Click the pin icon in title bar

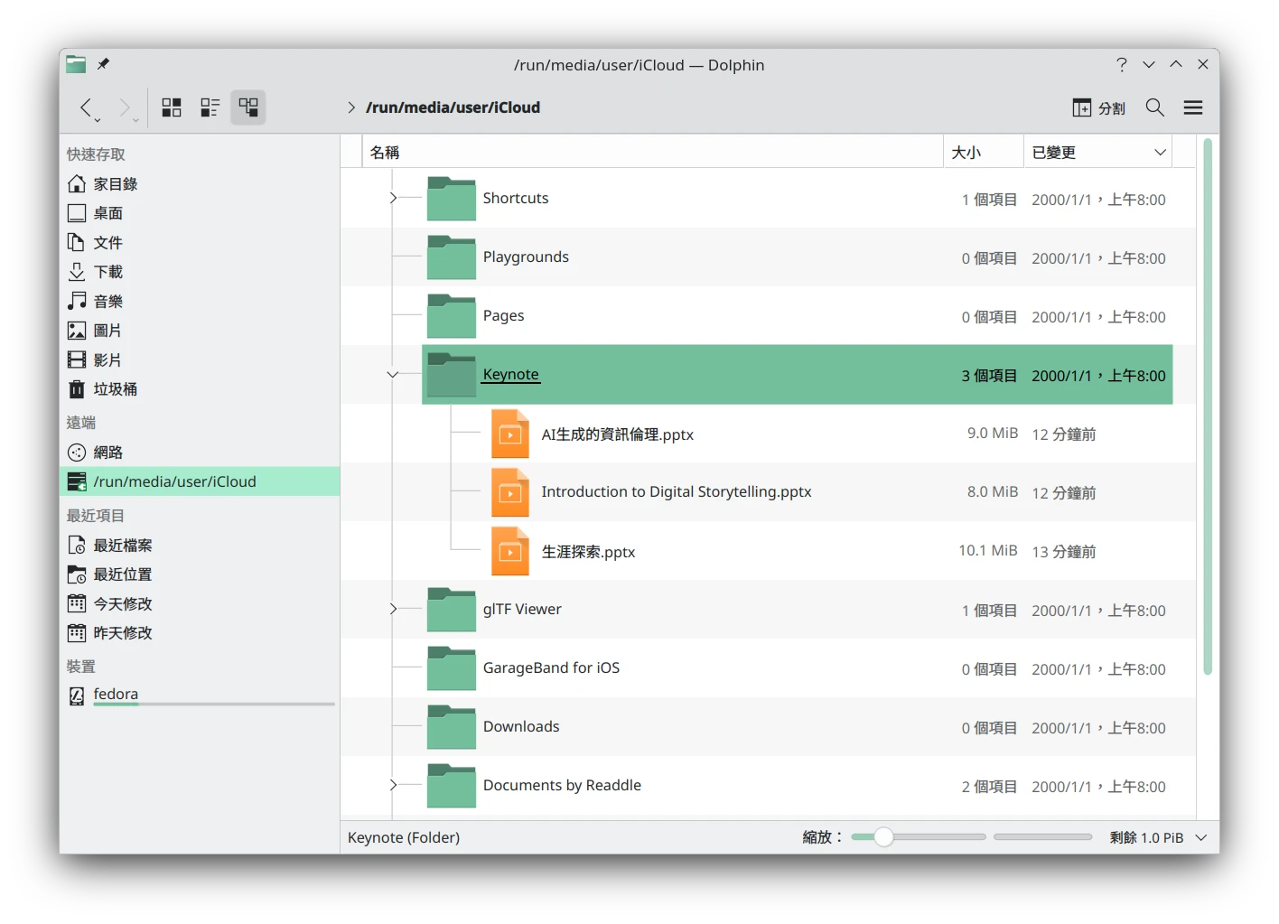tap(103, 65)
